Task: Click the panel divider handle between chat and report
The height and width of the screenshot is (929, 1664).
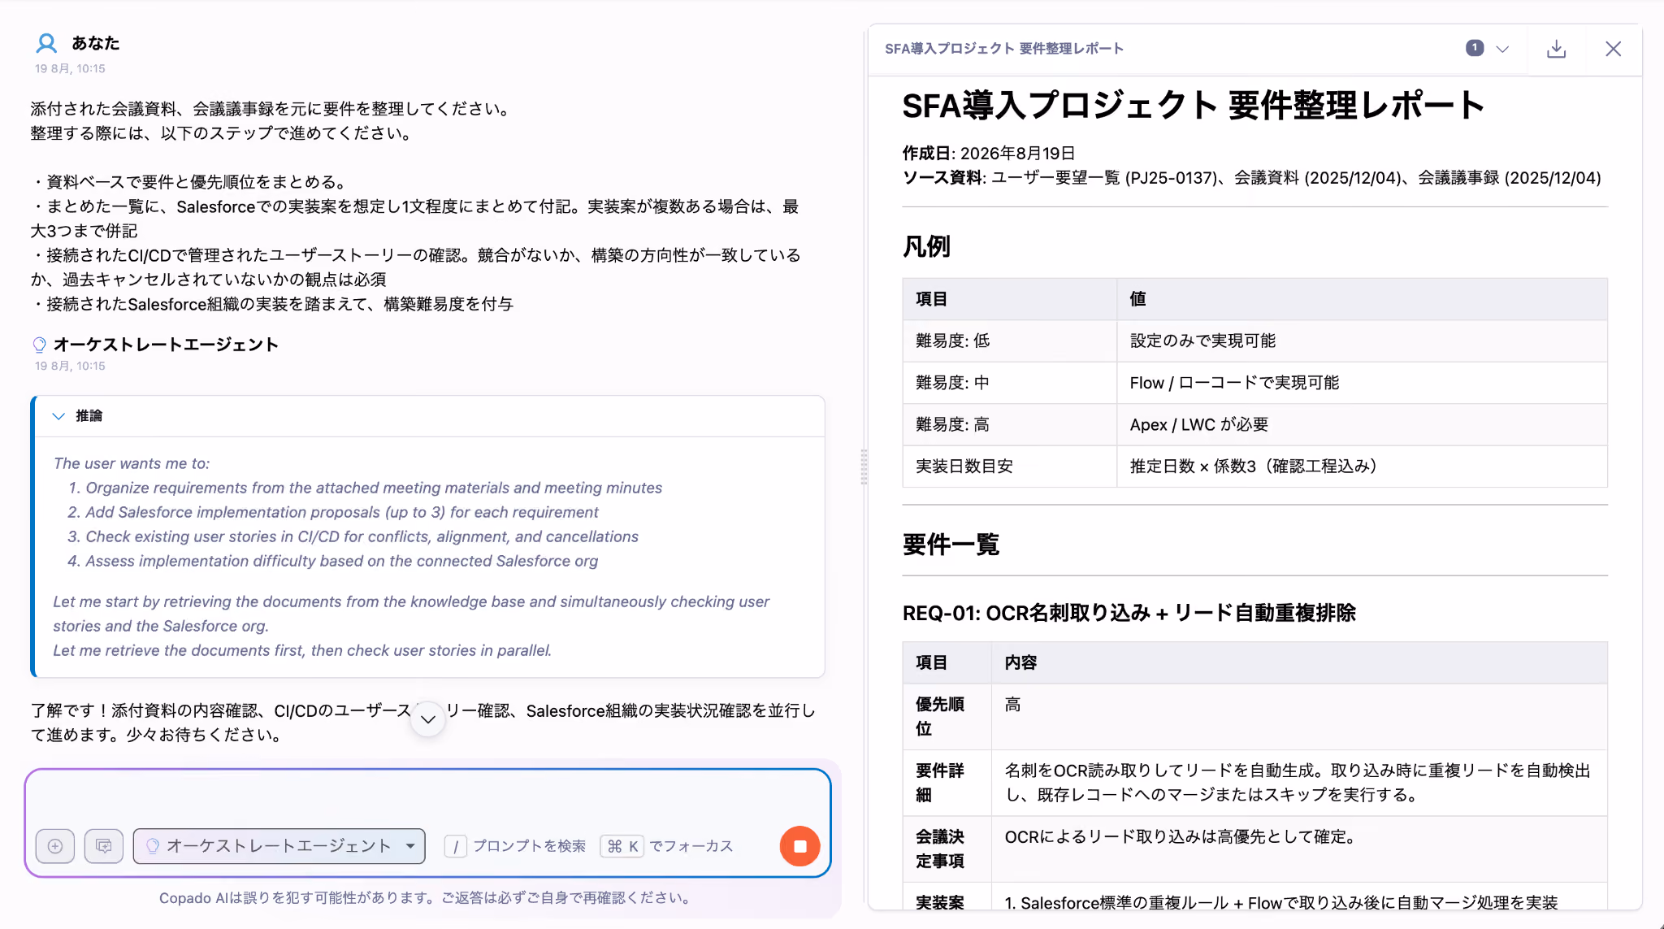Action: coord(864,467)
